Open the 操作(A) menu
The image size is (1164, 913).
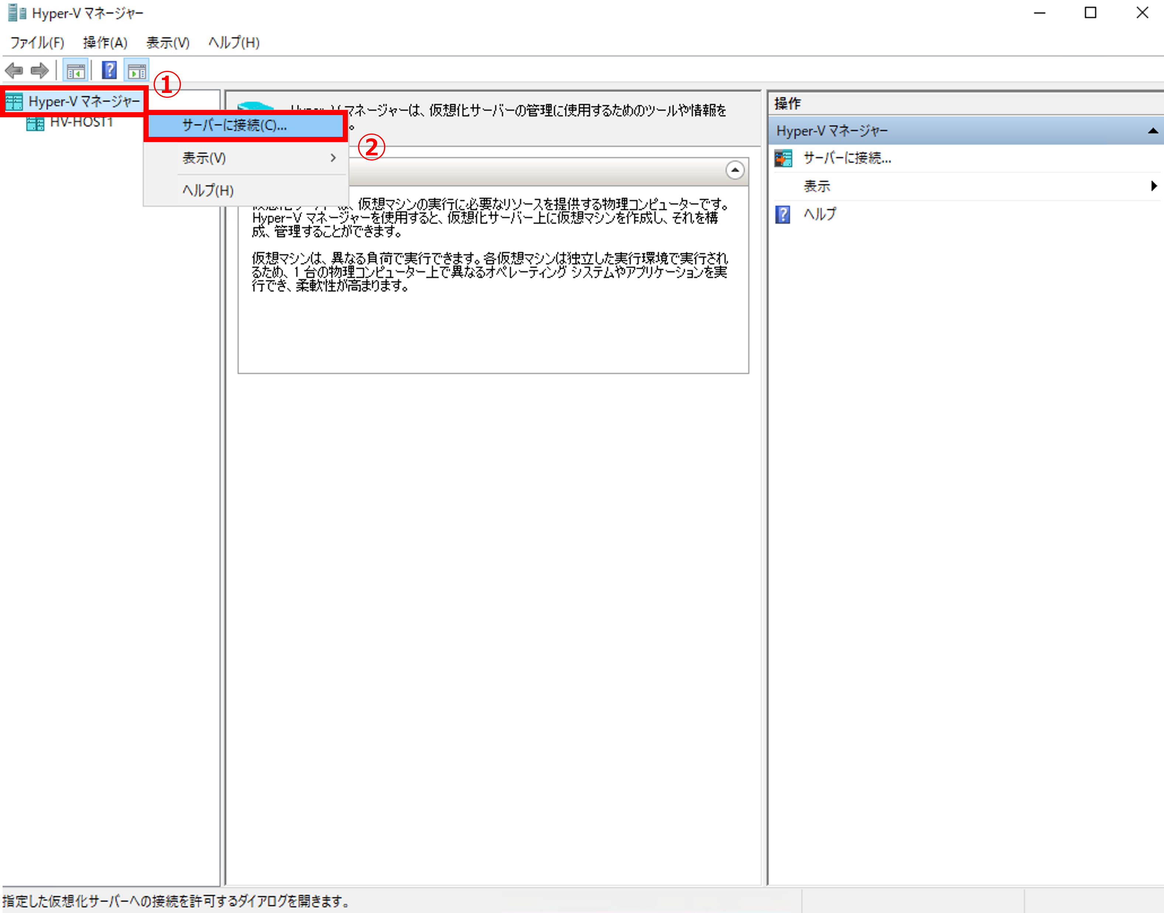pos(106,42)
